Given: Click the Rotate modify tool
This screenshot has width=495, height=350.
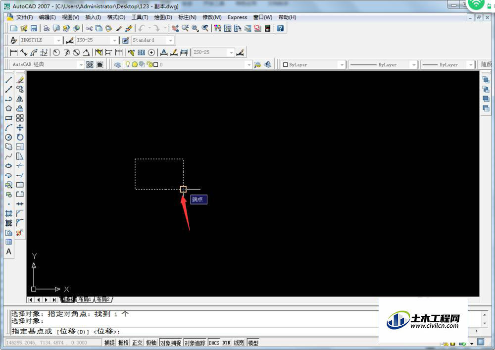Looking at the screenshot, I should pos(20,137).
